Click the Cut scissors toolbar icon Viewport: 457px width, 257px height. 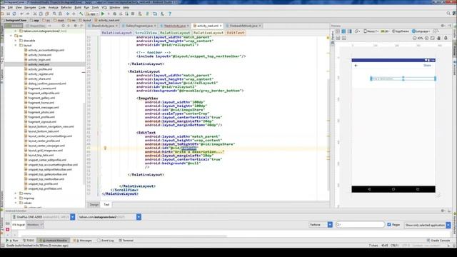[x=35, y=14]
